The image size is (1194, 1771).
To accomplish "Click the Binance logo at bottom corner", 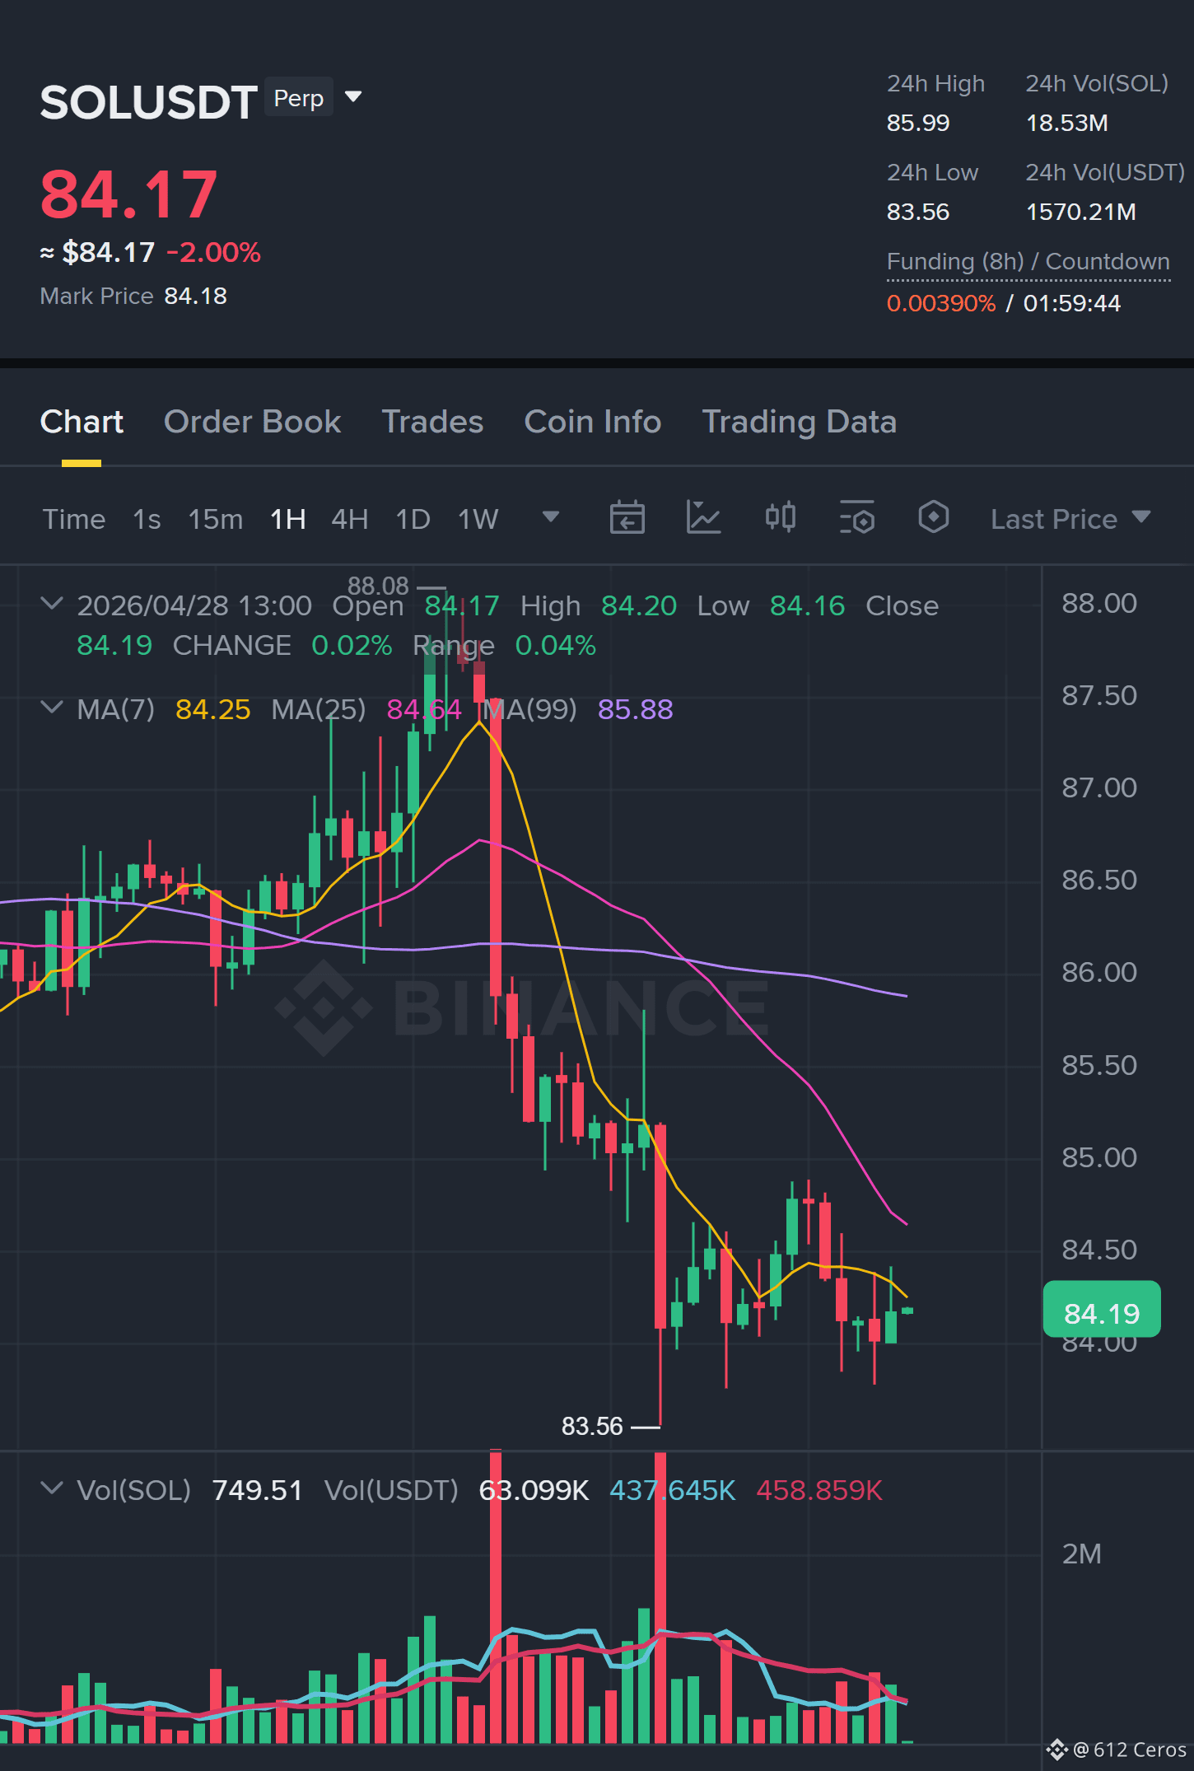I will tap(1057, 1749).
